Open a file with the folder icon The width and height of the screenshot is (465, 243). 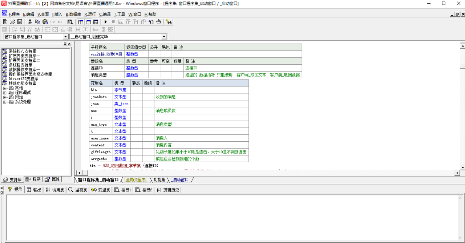coord(13,22)
